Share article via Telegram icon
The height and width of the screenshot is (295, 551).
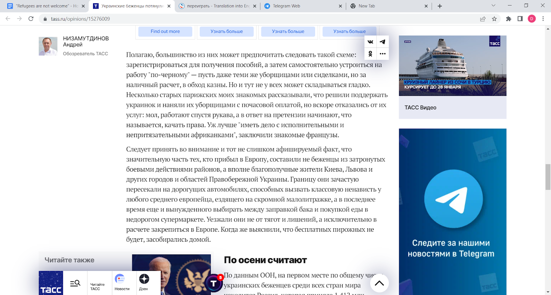(382, 42)
